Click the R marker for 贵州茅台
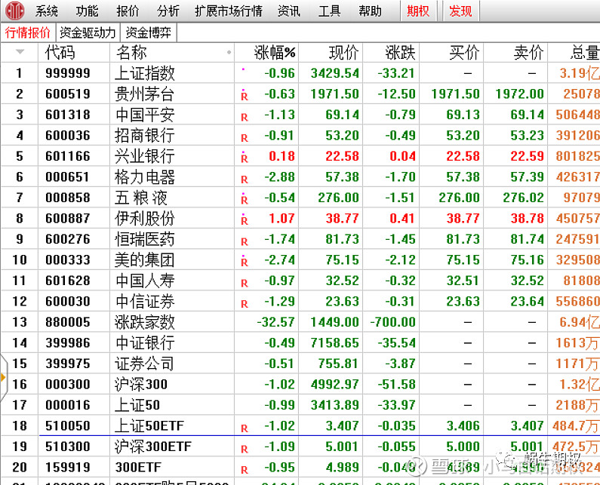 (244, 96)
